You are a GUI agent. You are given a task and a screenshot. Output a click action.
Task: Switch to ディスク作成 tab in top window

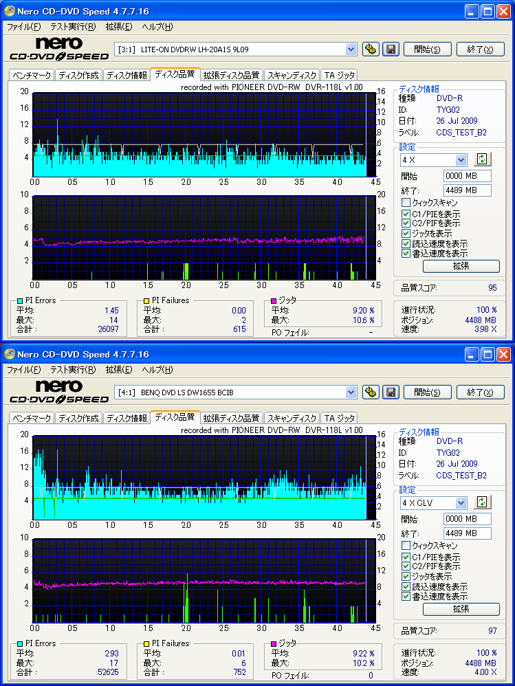[x=79, y=75]
